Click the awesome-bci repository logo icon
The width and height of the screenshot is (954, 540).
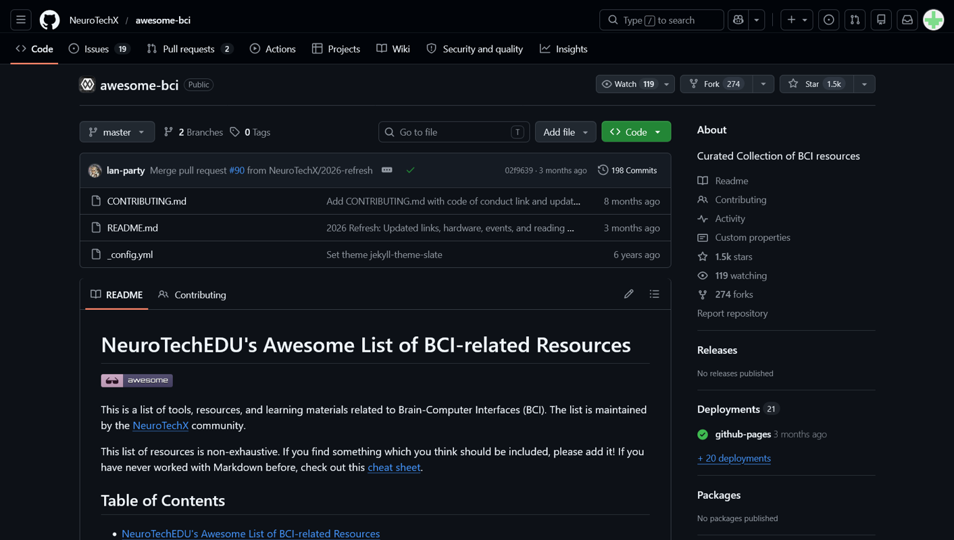coord(87,84)
